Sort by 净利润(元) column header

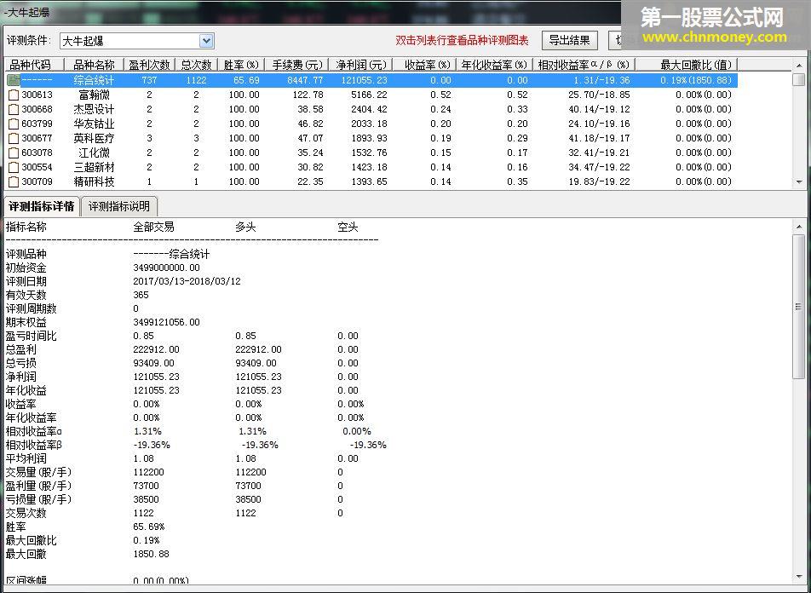point(361,65)
